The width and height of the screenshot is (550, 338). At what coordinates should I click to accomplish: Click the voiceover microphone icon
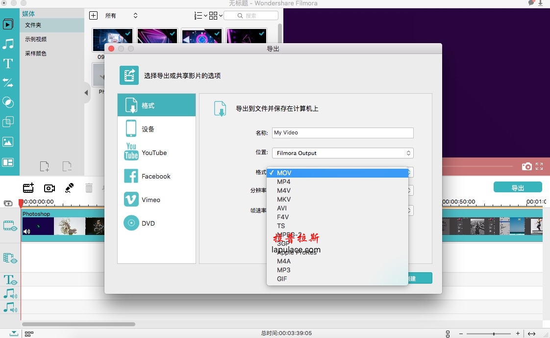point(70,188)
